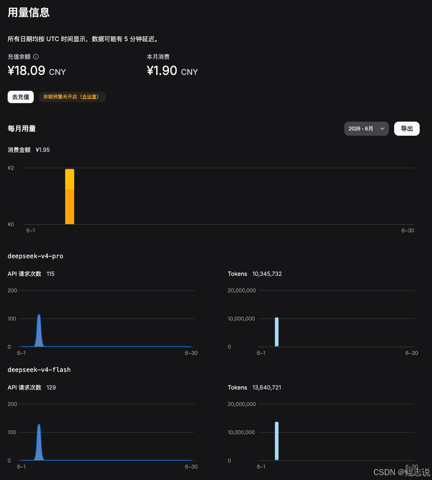Click the API request count 115
432x480 pixels.
tap(51, 274)
